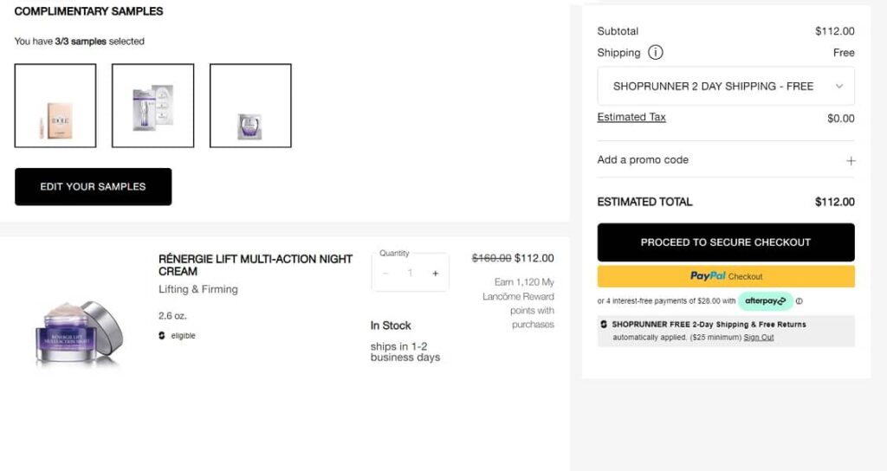Click the quantity input field

click(x=411, y=274)
